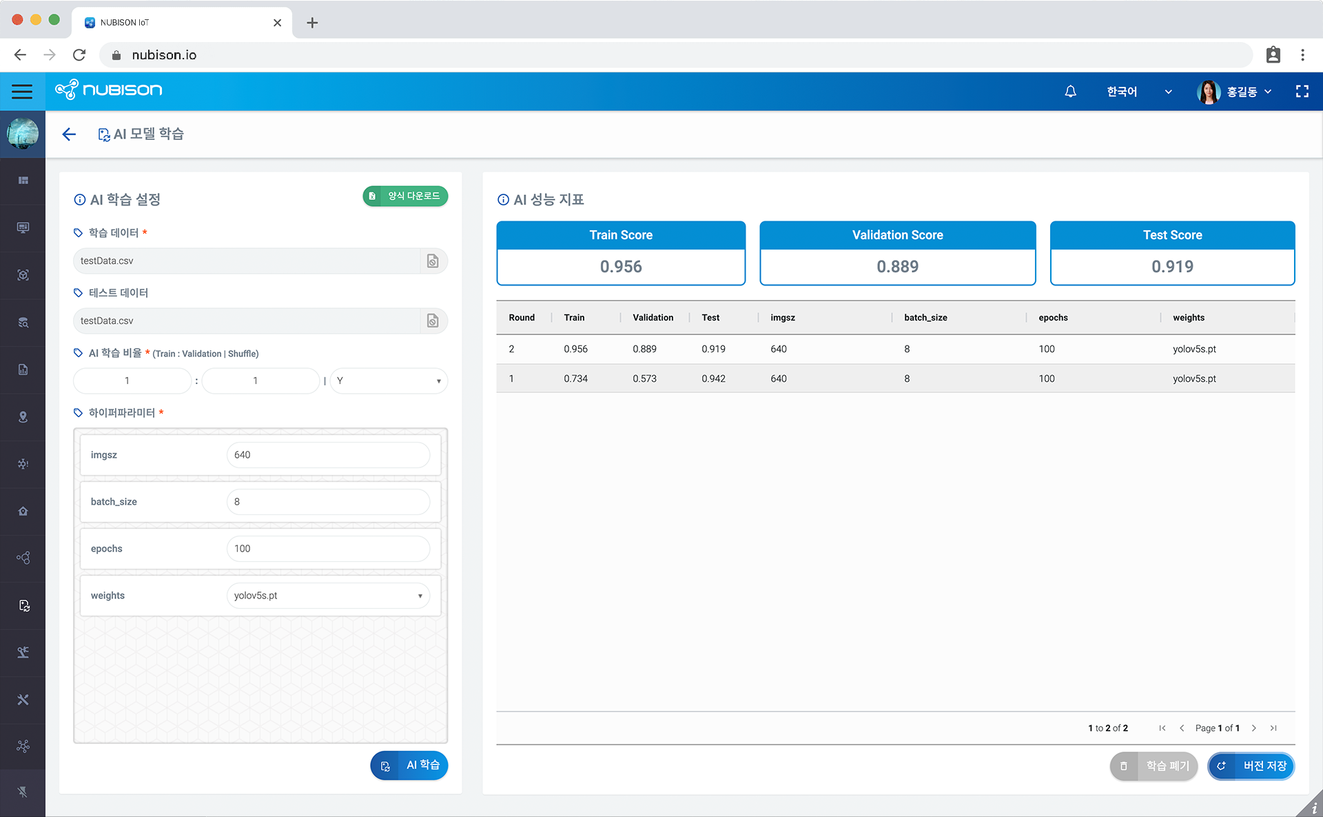Viewport: 1323px width, 817px height.
Task: Toggle fullscreen mode icon
Action: pos(1302,91)
